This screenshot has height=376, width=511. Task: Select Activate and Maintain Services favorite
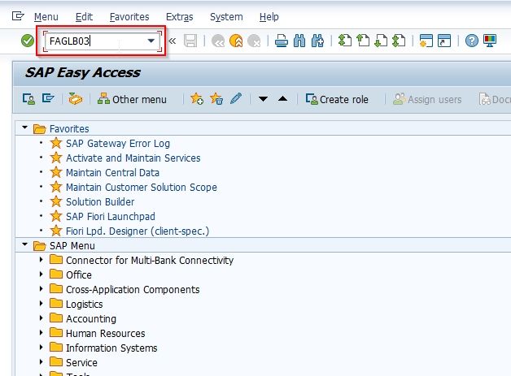point(133,158)
